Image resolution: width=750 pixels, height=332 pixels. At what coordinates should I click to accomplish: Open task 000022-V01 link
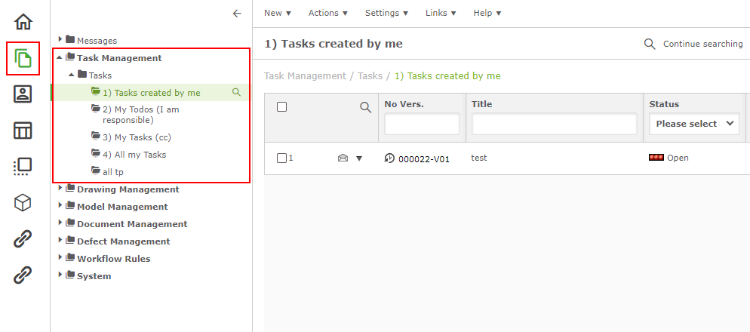click(x=423, y=159)
